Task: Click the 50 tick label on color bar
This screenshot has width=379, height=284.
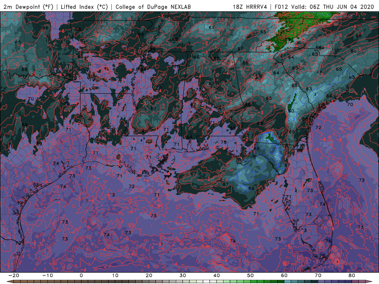Action: 251,275
